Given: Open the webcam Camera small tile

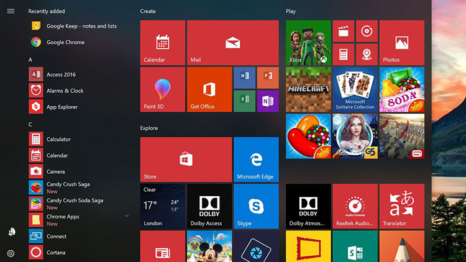Looking at the screenshot, I should click(x=367, y=55).
